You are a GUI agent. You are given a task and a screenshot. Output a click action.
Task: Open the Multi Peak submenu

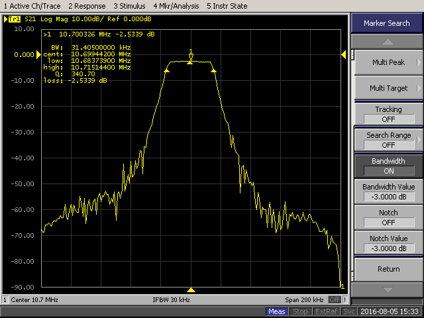pyautogui.click(x=388, y=62)
